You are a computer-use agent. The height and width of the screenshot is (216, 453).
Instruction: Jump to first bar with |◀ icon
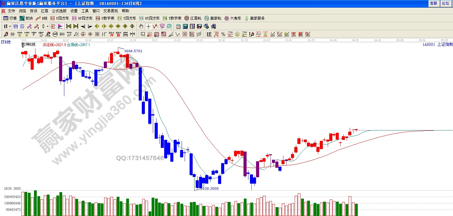pos(69,26)
